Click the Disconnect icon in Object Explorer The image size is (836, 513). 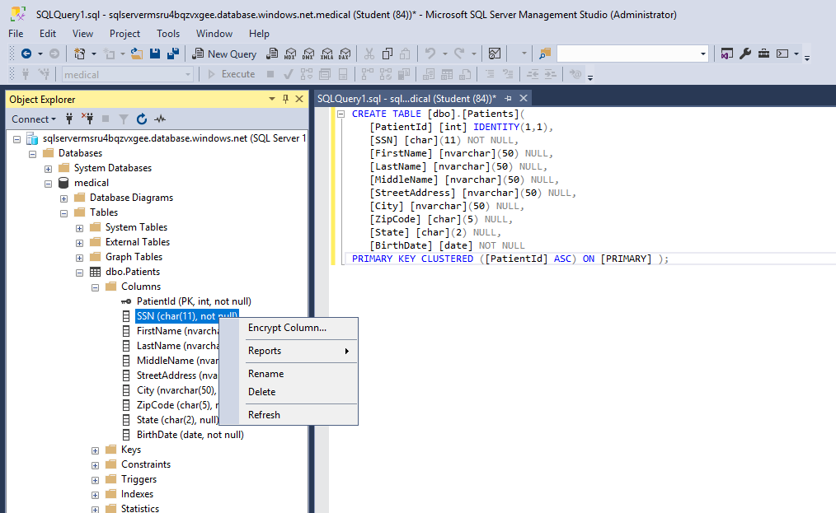click(87, 119)
